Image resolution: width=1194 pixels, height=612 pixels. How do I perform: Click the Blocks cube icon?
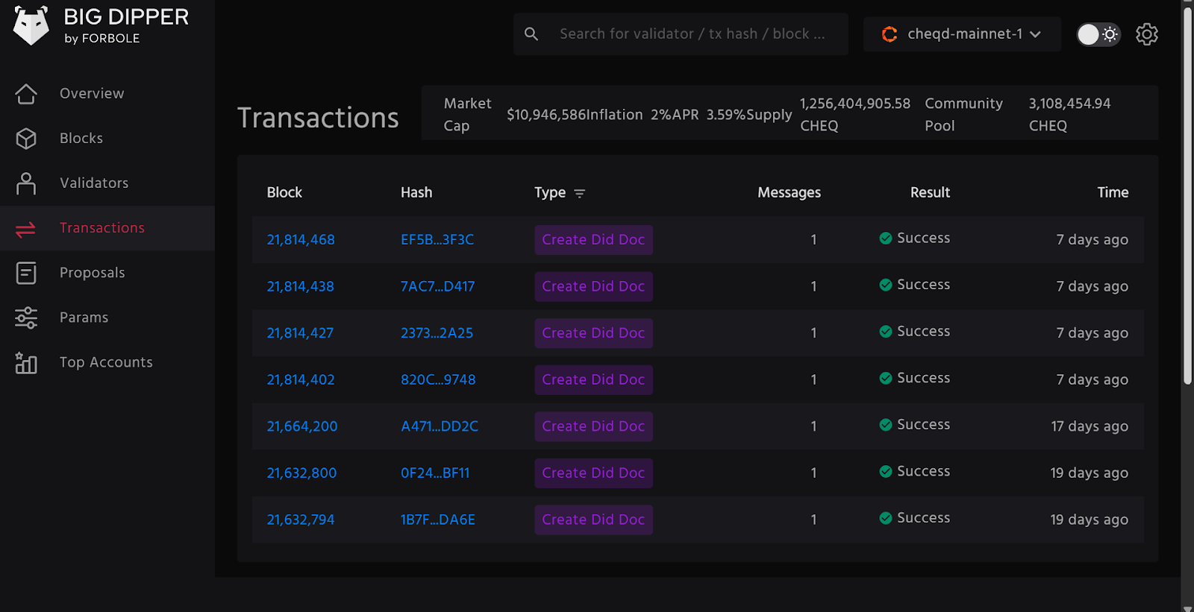pos(26,139)
